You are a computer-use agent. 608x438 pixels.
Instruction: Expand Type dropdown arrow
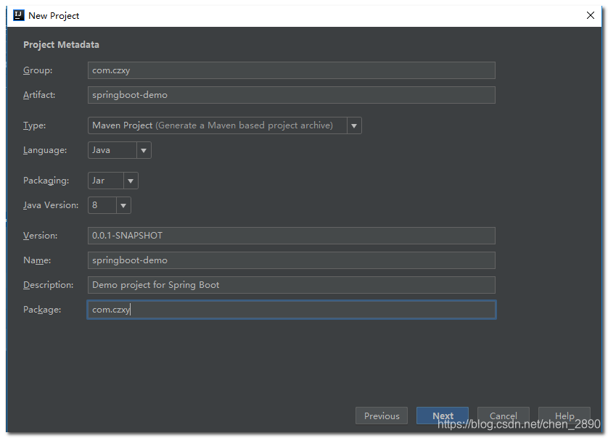(x=354, y=125)
